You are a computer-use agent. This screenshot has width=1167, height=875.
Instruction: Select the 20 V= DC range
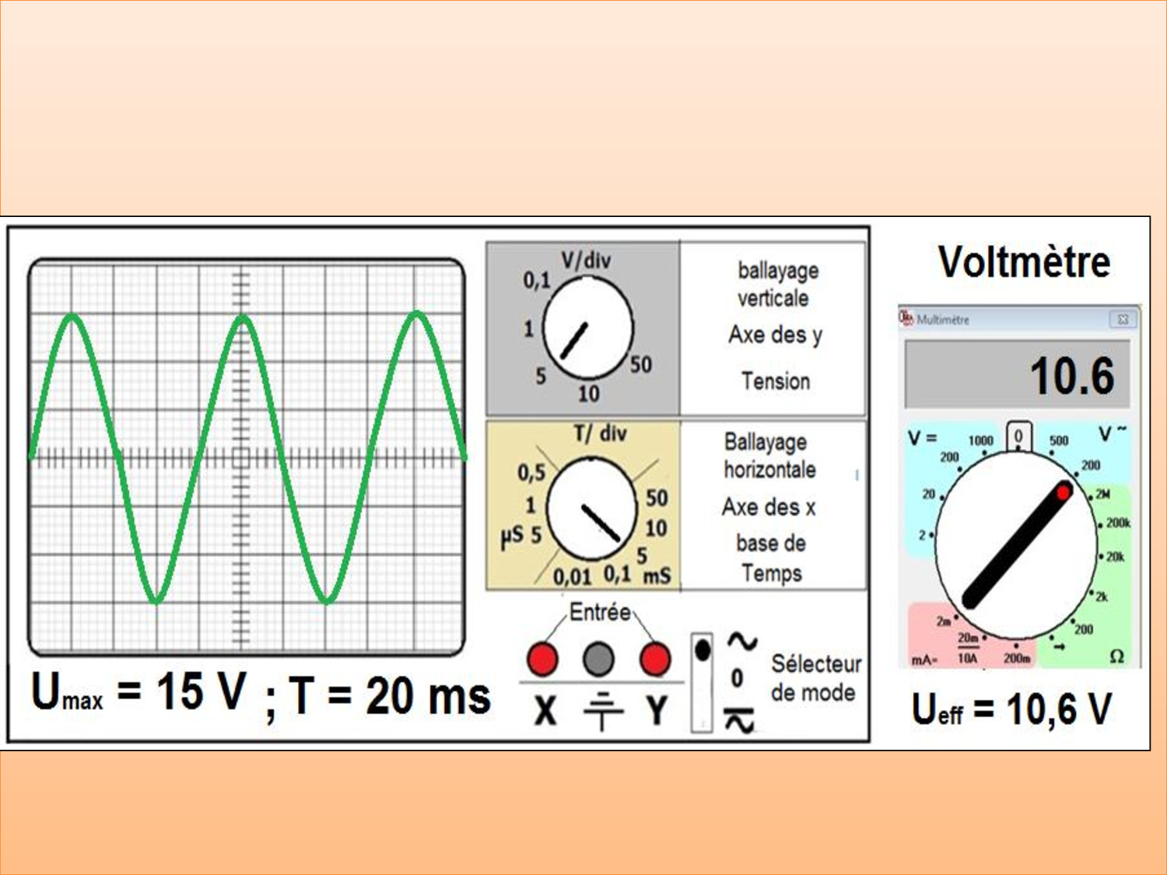click(x=929, y=494)
